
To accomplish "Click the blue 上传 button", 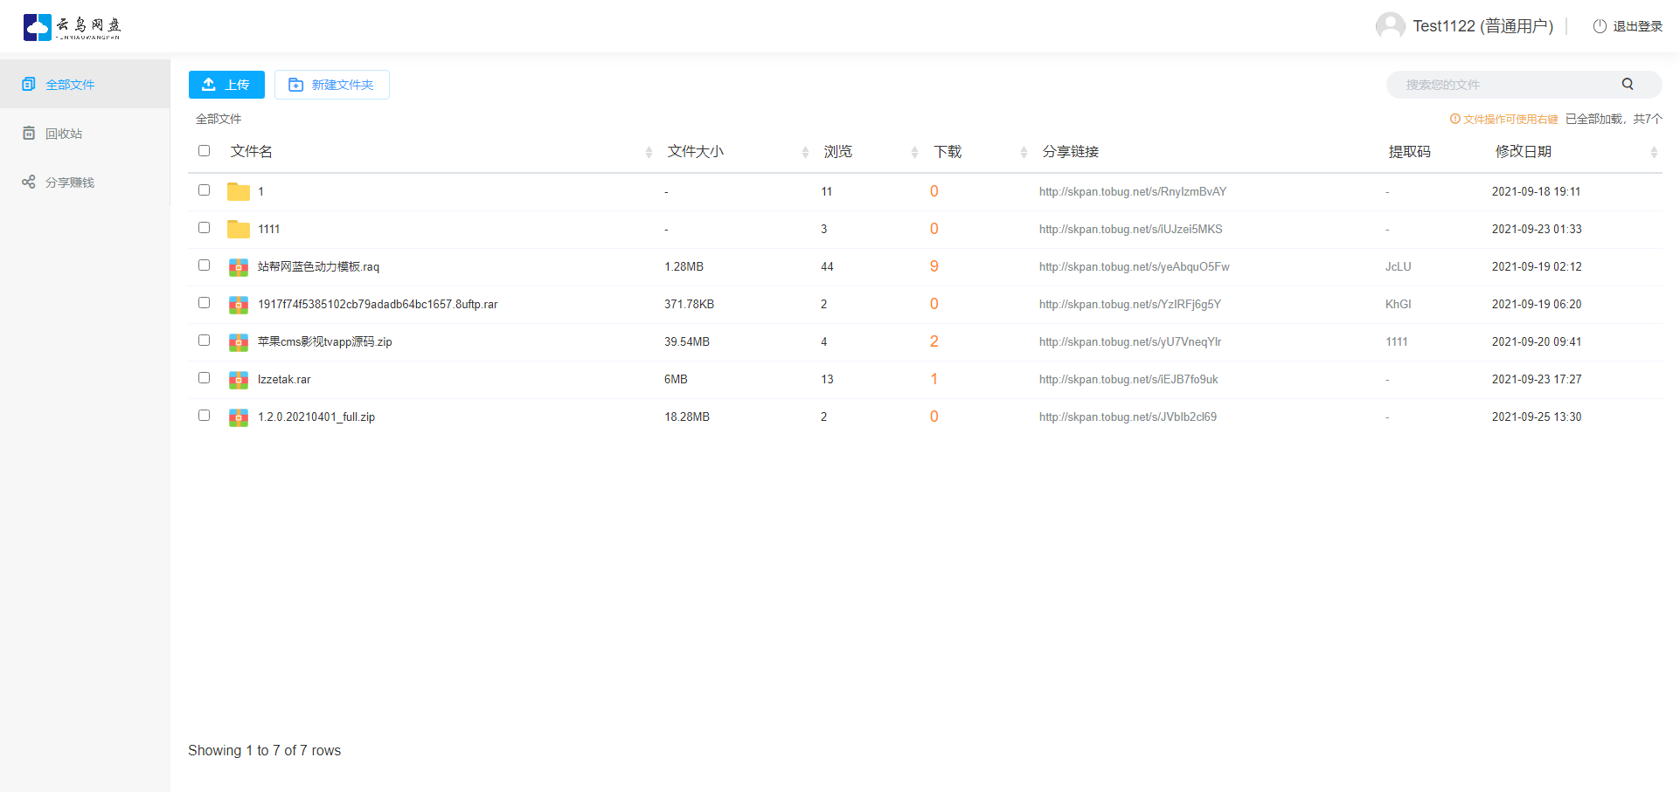I will [226, 85].
